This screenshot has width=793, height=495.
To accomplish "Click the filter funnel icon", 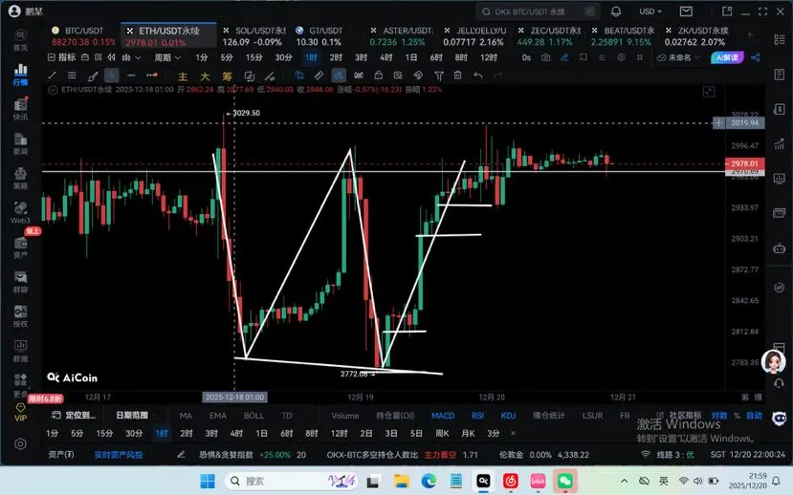I will pyautogui.click(x=438, y=75).
